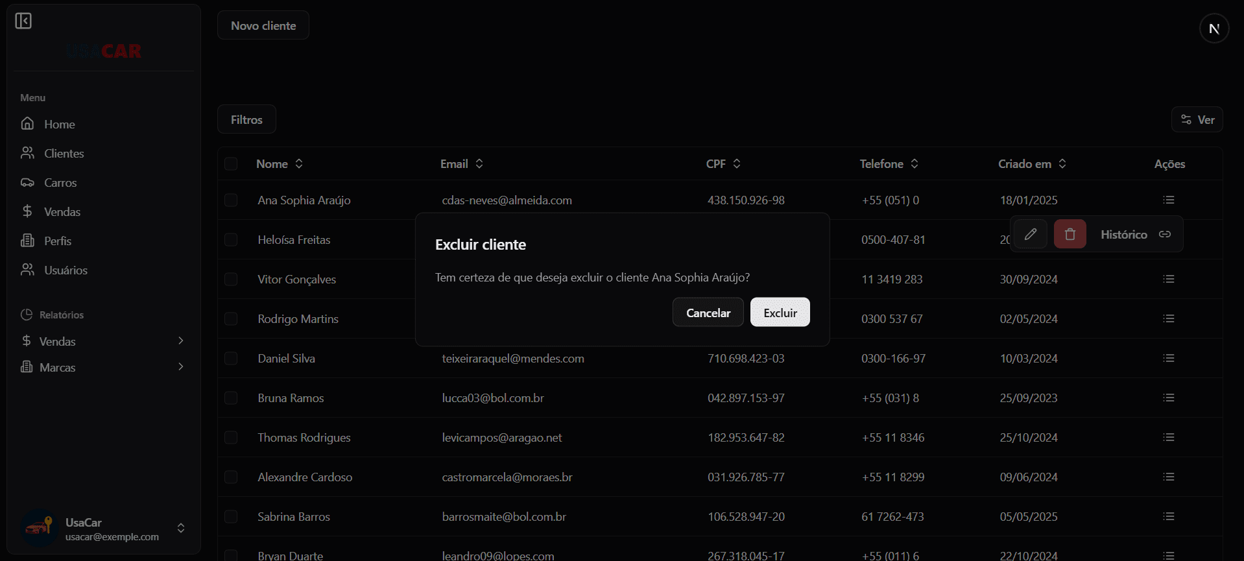Image resolution: width=1244 pixels, height=561 pixels.
Task: Open actions icon for Ana Sophia Araújo
Action: tap(1168, 200)
